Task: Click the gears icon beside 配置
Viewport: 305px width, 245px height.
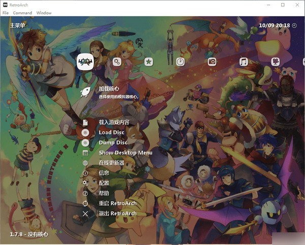Action: [85, 183]
